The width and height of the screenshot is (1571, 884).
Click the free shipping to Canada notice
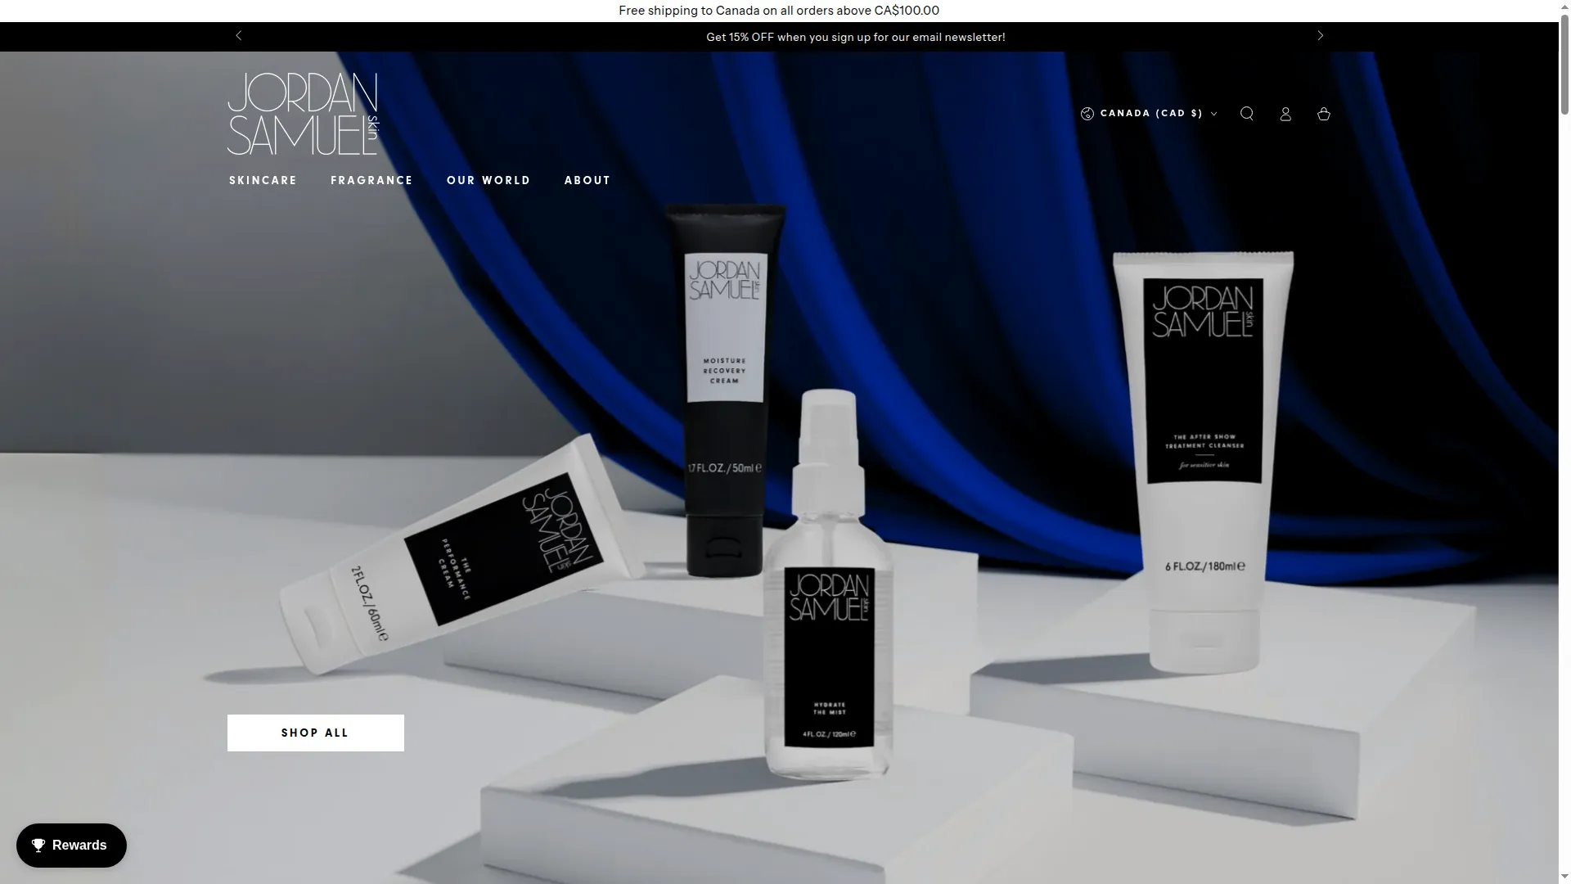coord(779,11)
